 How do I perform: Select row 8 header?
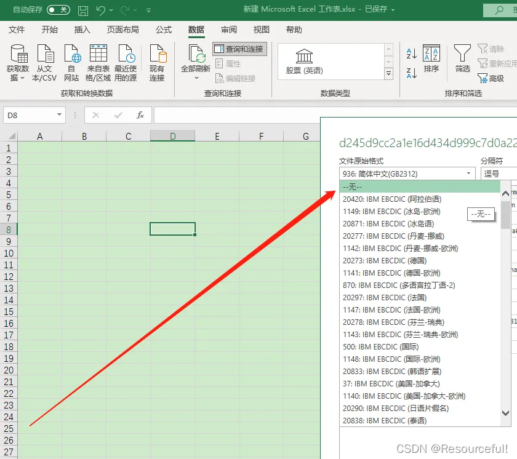click(x=9, y=229)
